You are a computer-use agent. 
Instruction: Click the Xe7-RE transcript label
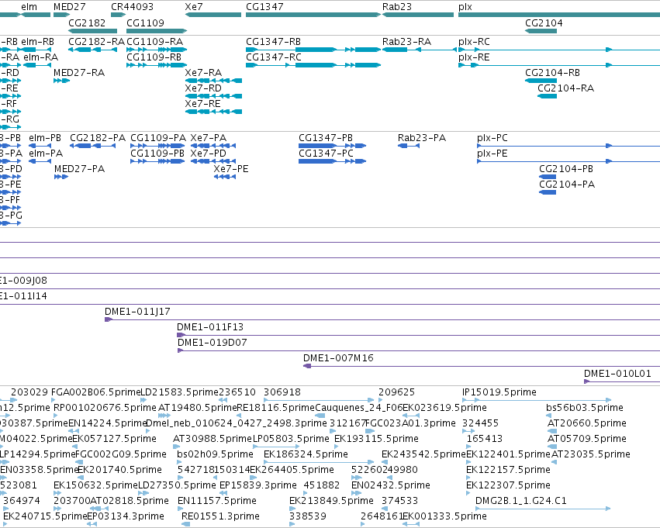pyautogui.click(x=202, y=104)
